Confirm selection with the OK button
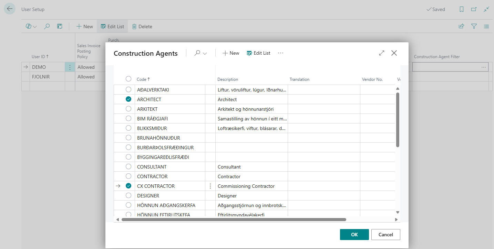The width and height of the screenshot is (494, 249). tap(354, 235)
